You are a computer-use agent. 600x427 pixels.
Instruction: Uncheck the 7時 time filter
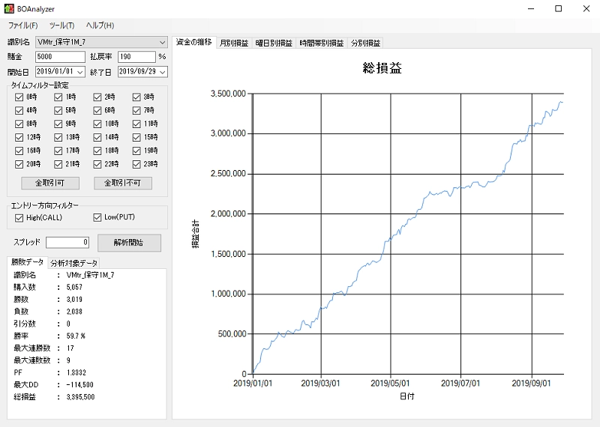(x=136, y=110)
